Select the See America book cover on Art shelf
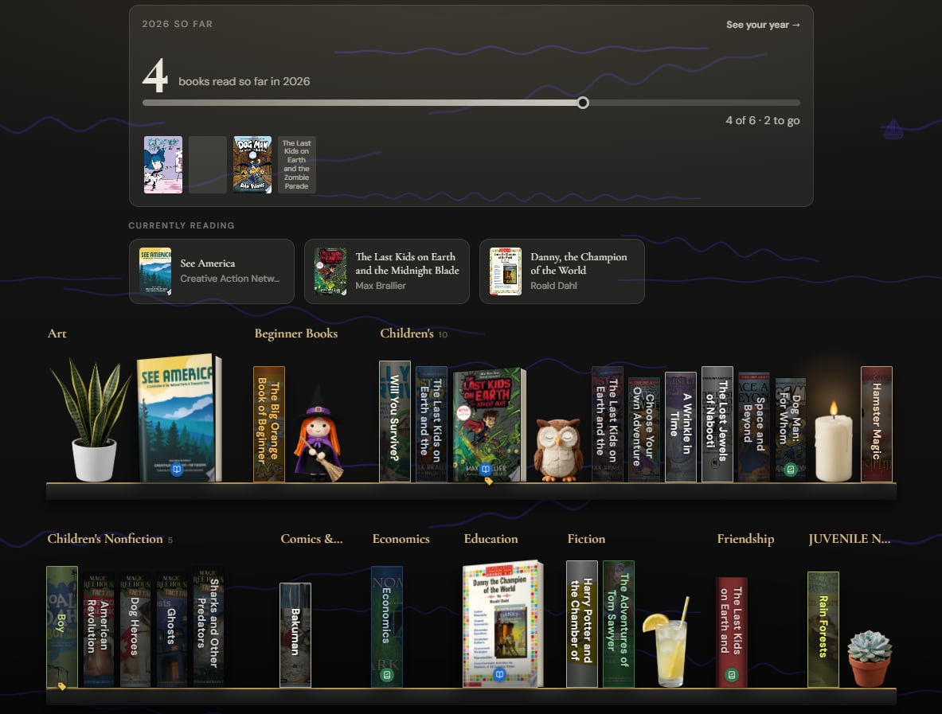The width and height of the screenshot is (942, 714). (x=179, y=418)
